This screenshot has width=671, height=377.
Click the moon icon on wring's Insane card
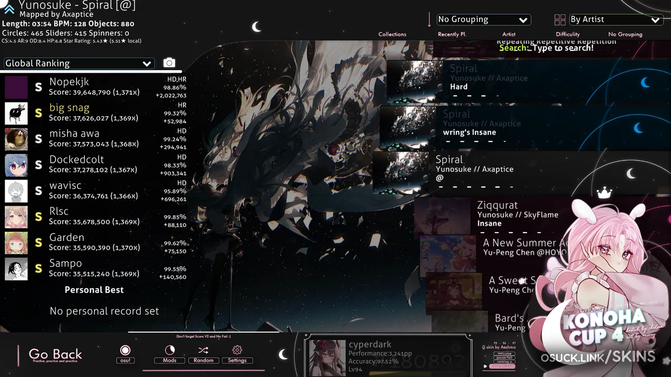[x=638, y=127]
